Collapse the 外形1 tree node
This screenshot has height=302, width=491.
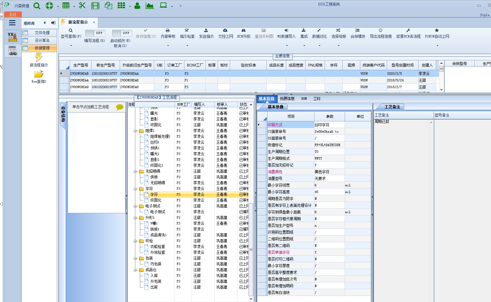coord(135,218)
